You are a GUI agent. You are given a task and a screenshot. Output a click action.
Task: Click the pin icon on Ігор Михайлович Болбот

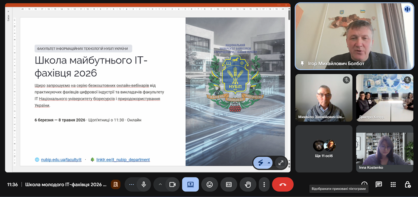(302, 64)
